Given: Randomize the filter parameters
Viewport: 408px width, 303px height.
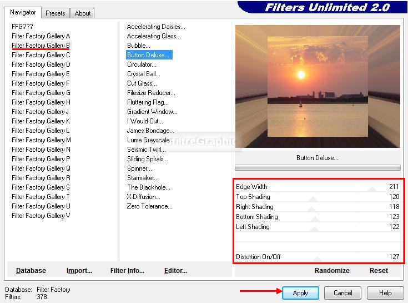Looking at the screenshot, I should [x=331, y=271].
